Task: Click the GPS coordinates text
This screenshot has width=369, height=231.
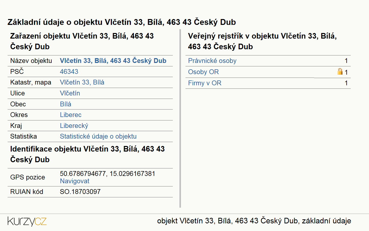Action: [107, 174]
